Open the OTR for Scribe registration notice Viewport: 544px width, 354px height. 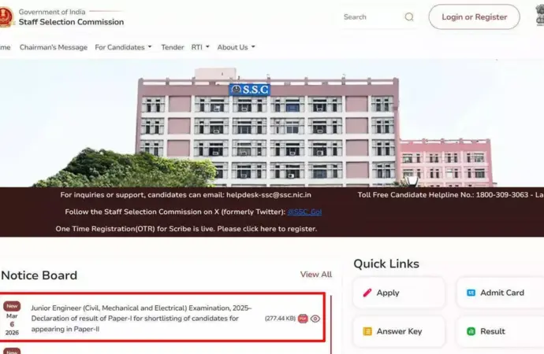click(186, 229)
